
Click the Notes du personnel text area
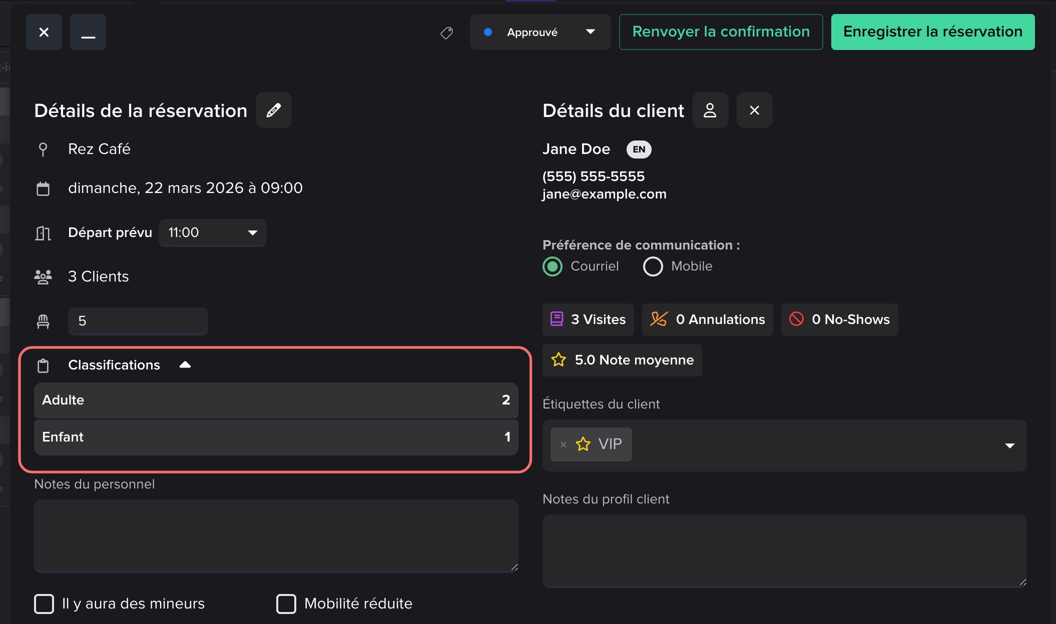point(276,535)
